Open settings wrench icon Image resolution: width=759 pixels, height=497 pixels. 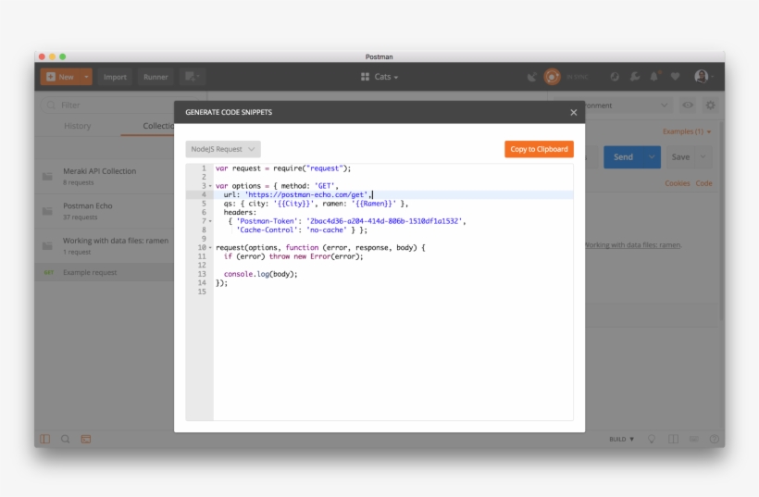point(635,77)
